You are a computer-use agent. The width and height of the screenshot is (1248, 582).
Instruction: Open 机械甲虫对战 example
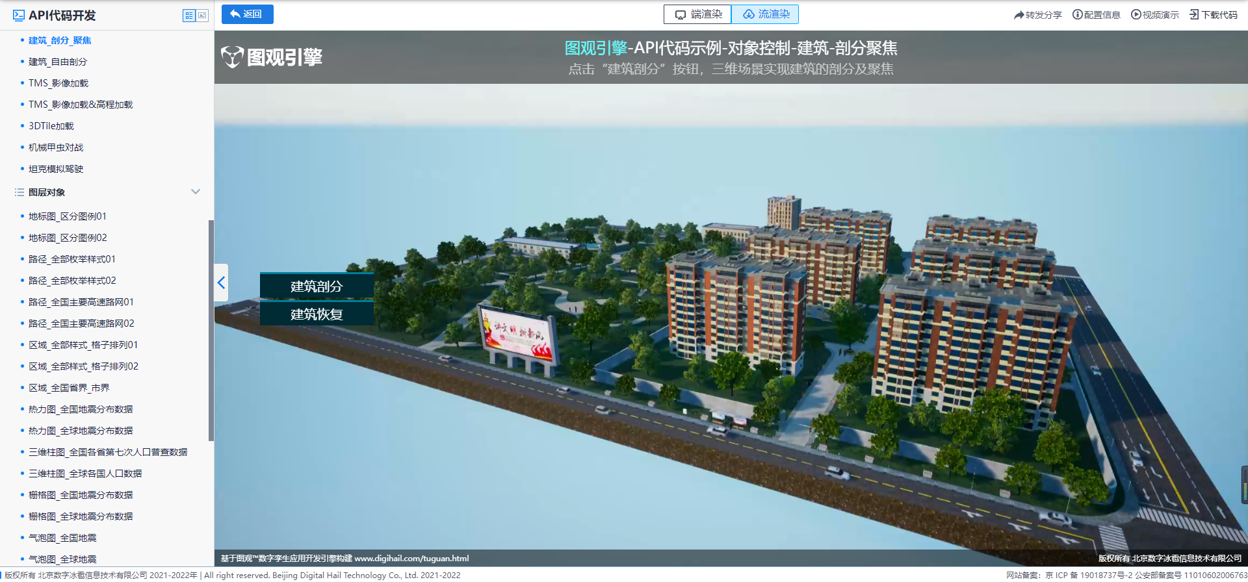tap(56, 147)
